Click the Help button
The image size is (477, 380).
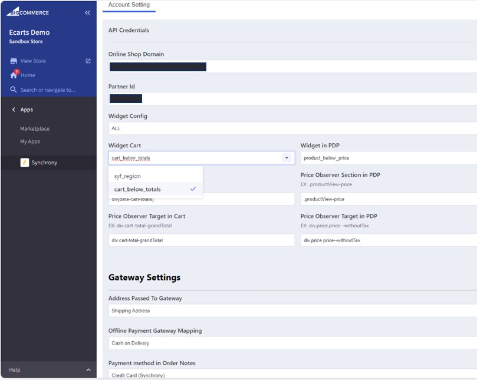tap(14, 370)
